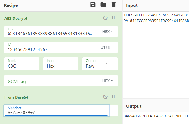Expand the Base64 Alphabet dropdown arrow
Image resolution: width=189 pixels, height=124 pixels.
[113, 110]
